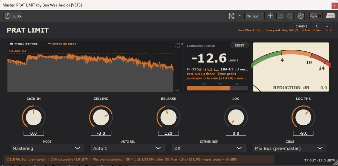Open the Mix Bus preset dropdown
The width and height of the screenshot is (338, 166).
(x=254, y=16)
